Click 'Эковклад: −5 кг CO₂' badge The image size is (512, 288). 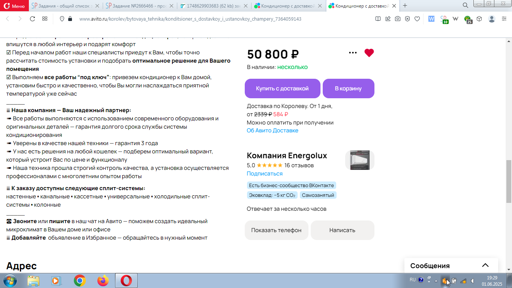(x=272, y=195)
